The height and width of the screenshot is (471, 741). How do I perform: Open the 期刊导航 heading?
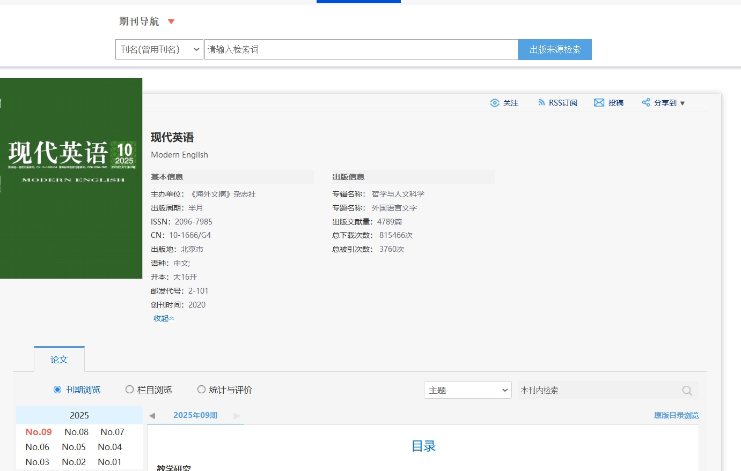(139, 21)
